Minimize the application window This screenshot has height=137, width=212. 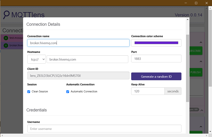[186, 3]
